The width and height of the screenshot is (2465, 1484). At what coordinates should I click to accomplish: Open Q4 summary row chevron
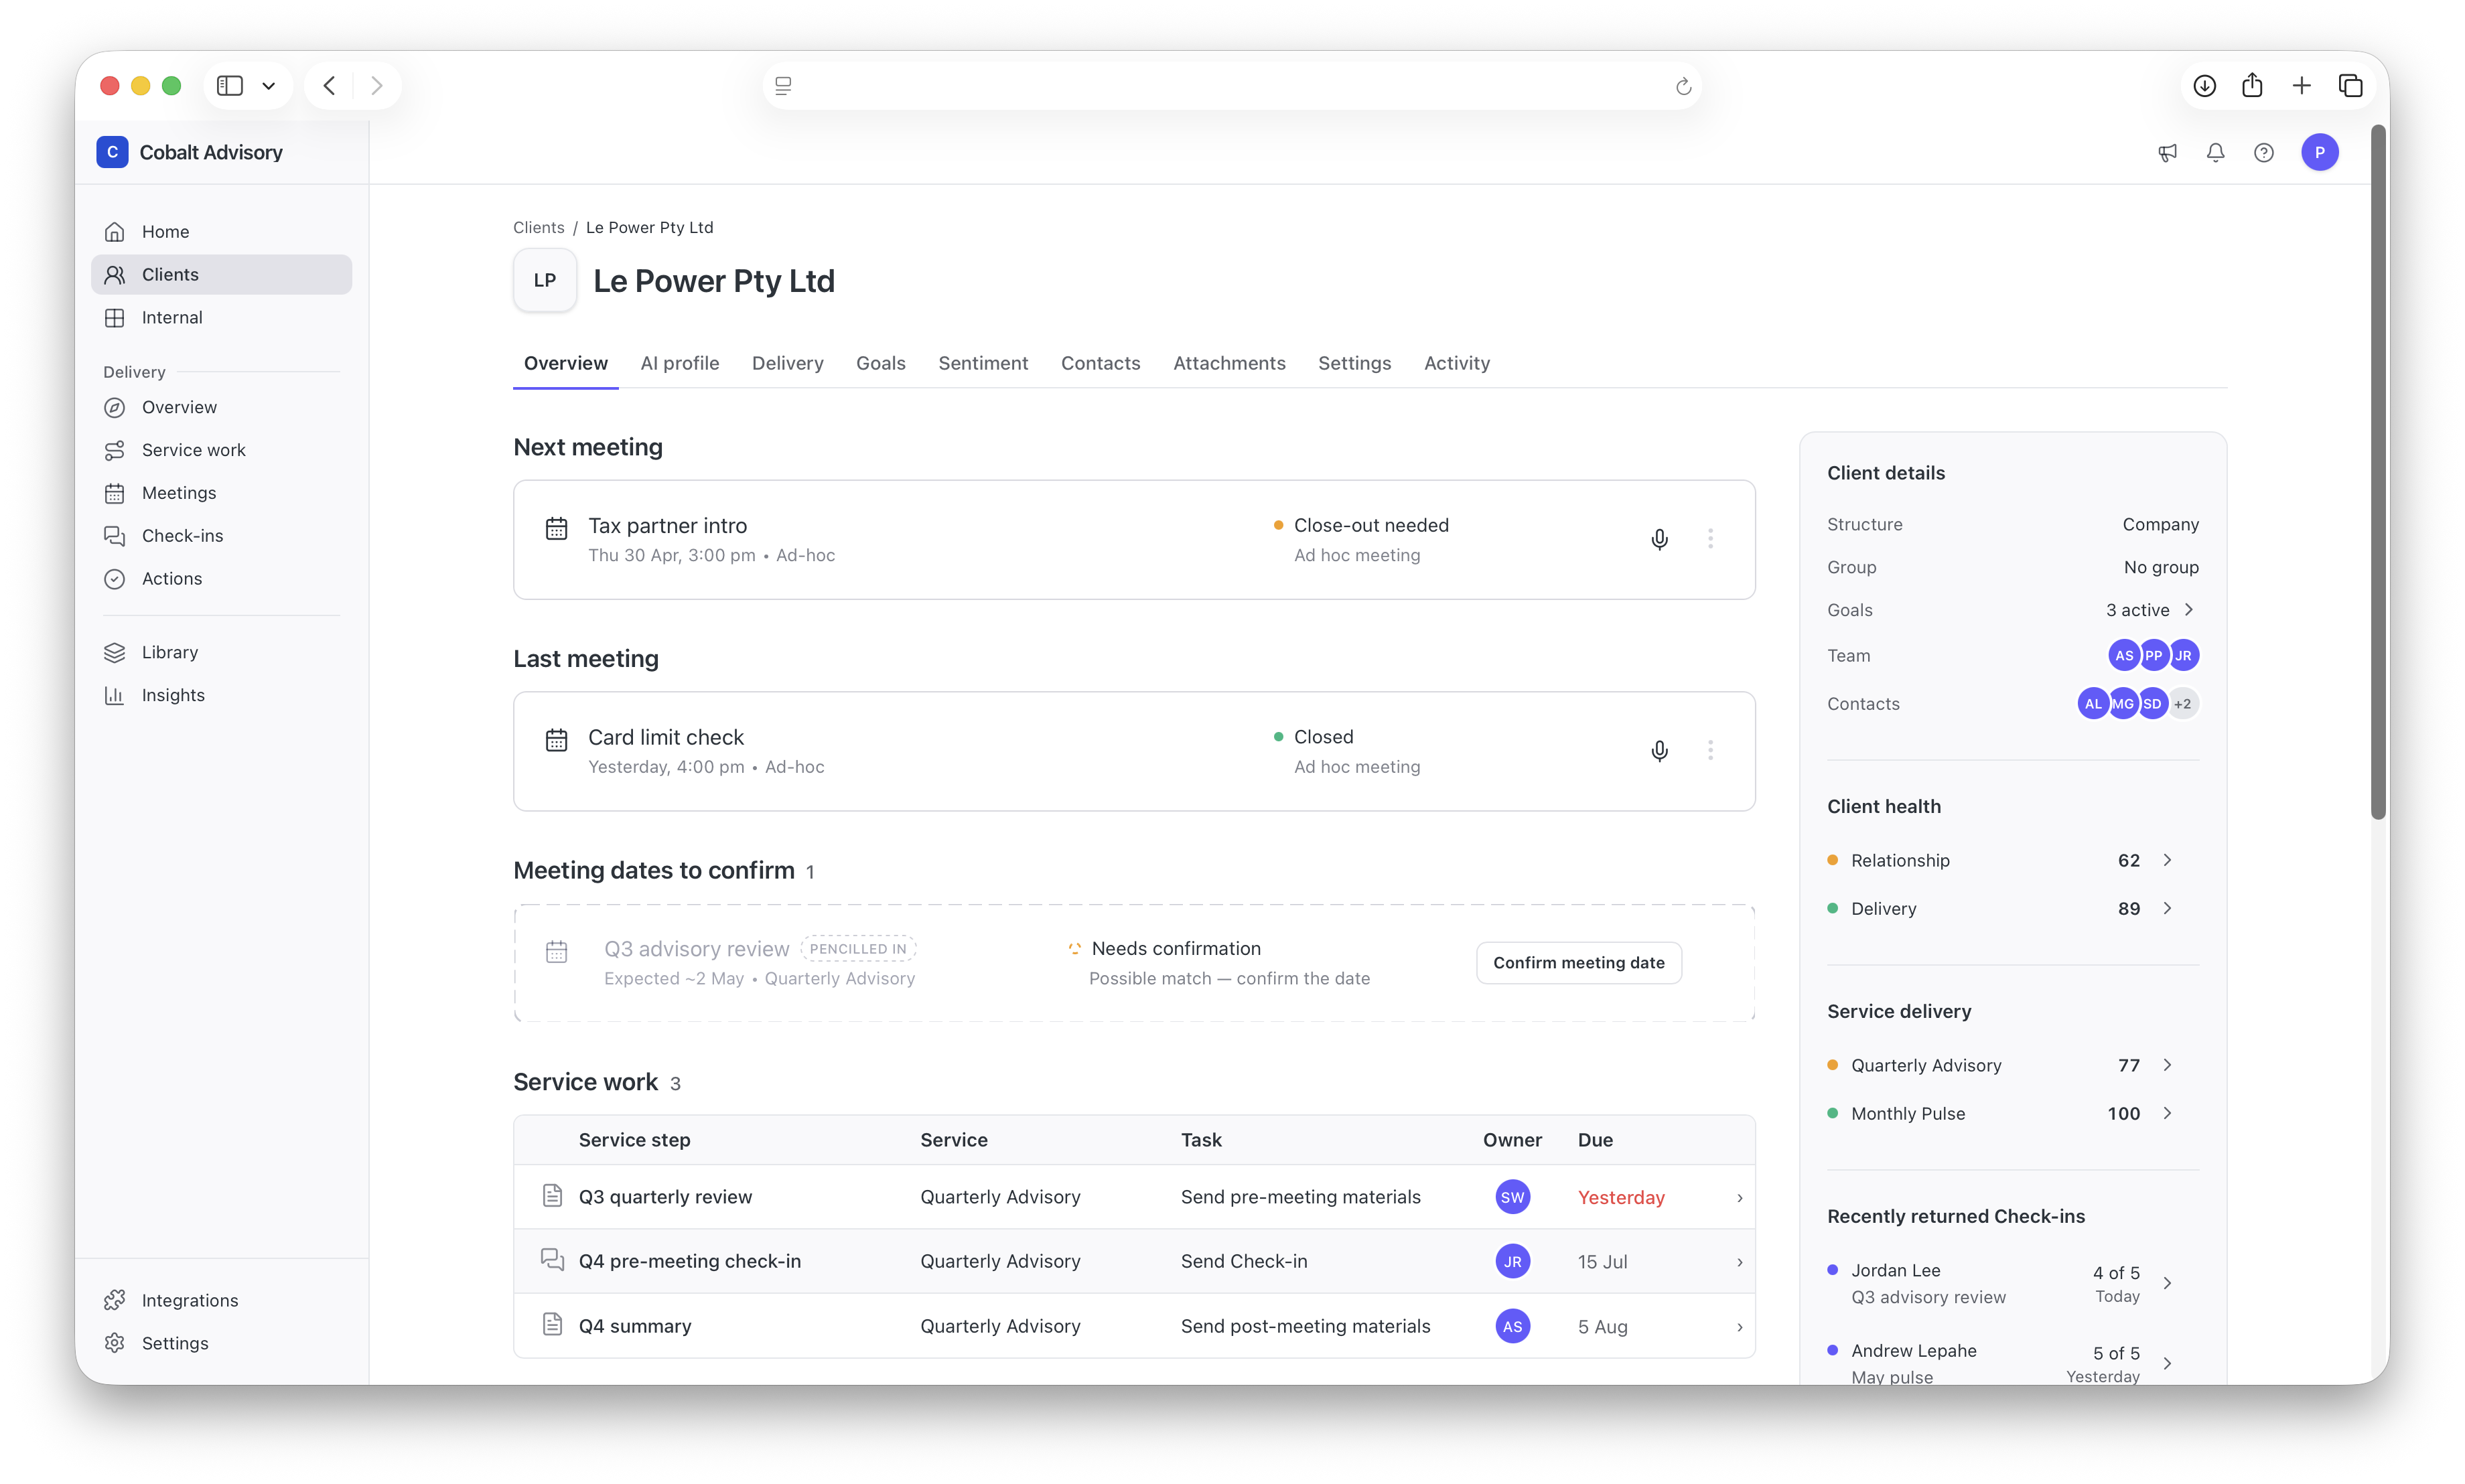(x=1740, y=1327)
